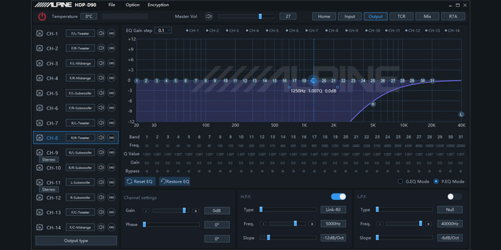
Task: Click the H.P.F. 5000Hz frequency field
Action: coord(333,224)
